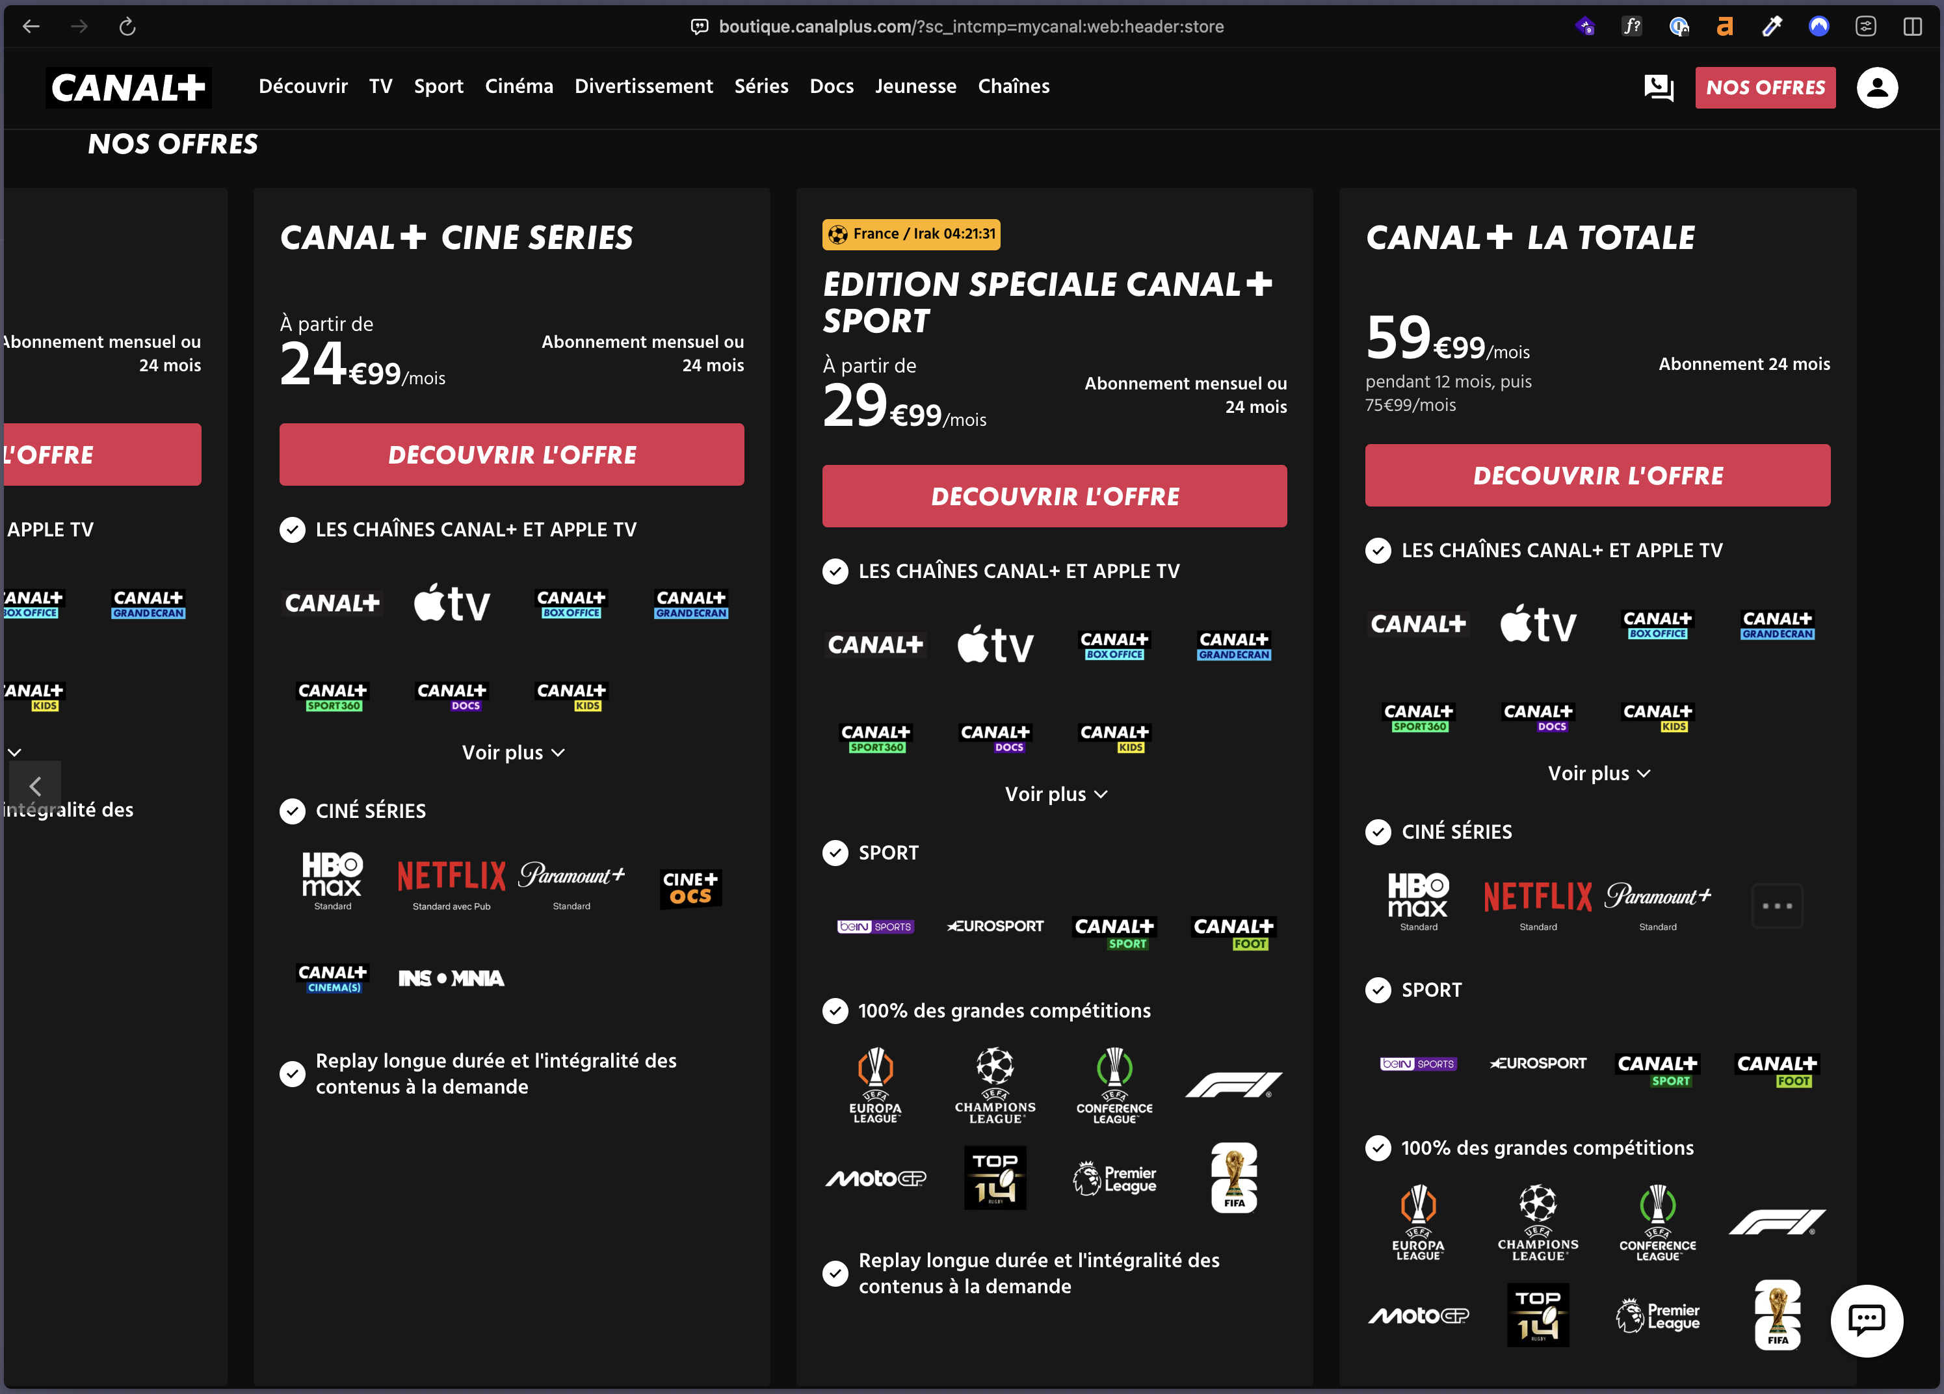The height and width of the screenshot is (1394, 1944).
Task: Click the NOS OFFRES button in header
Action: click(1766, 87)
